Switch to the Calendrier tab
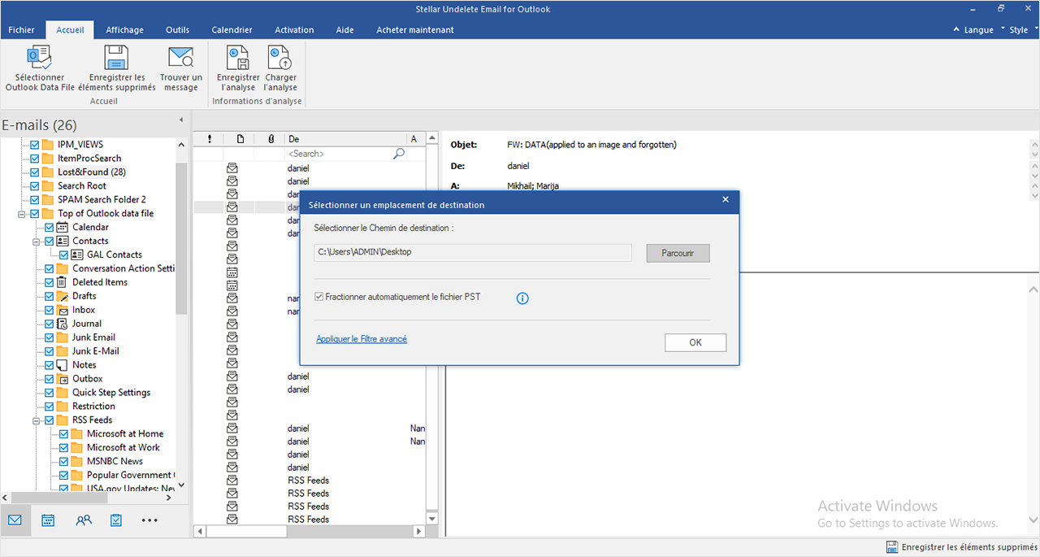 232,30
